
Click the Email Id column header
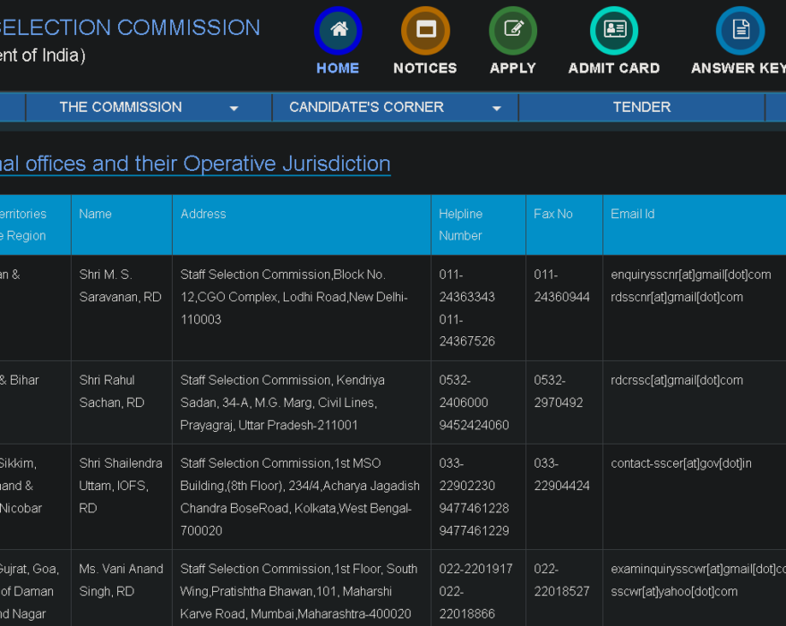click(x=633, y=214)
